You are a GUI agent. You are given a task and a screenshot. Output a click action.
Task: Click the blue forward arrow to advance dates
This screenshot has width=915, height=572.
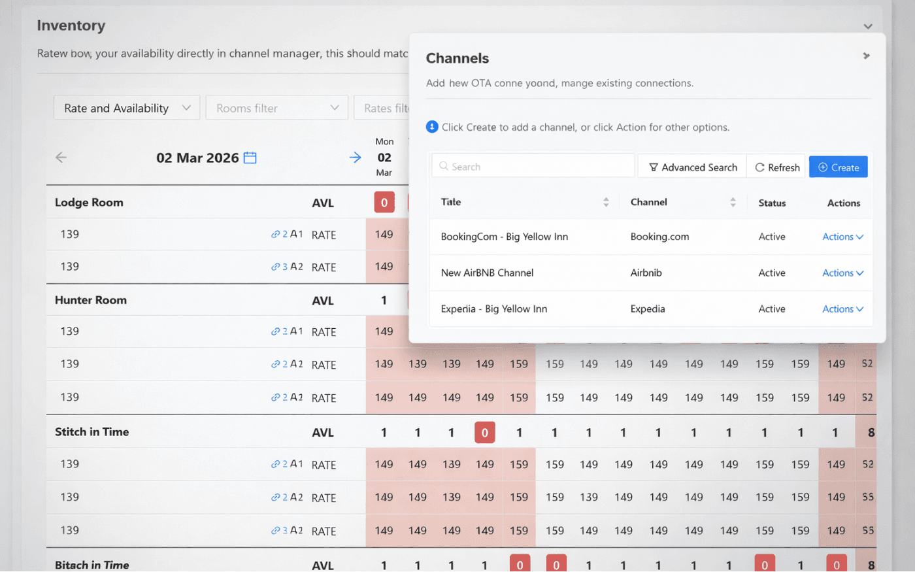(x=355, y=157)
